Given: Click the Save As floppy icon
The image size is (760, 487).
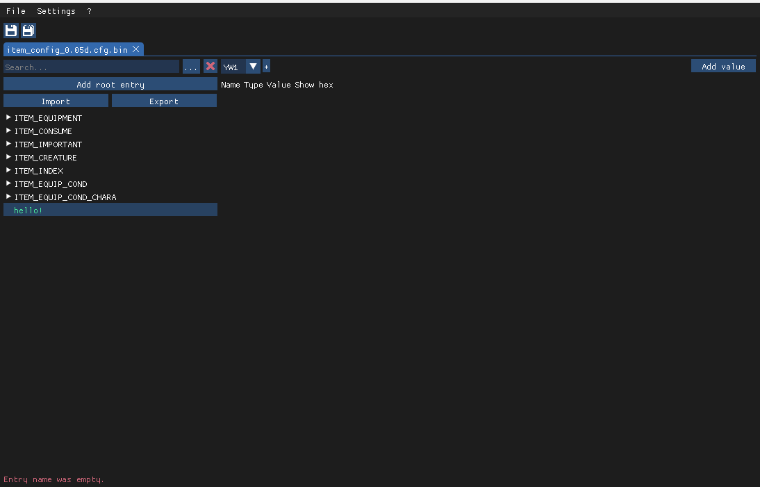Looking at the screenshot, I should click(28, 30).
